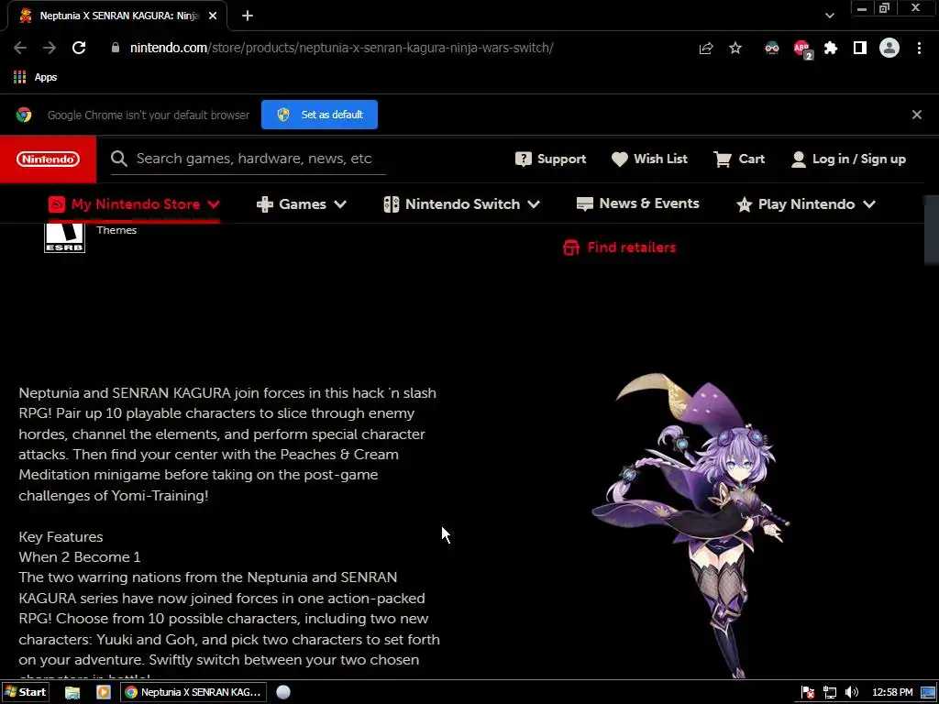The image size is (939, 704).
Task: Click the action center flag tray icon
Action: click(808, 693)
